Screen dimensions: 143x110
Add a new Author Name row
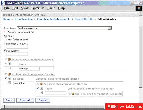9,64
